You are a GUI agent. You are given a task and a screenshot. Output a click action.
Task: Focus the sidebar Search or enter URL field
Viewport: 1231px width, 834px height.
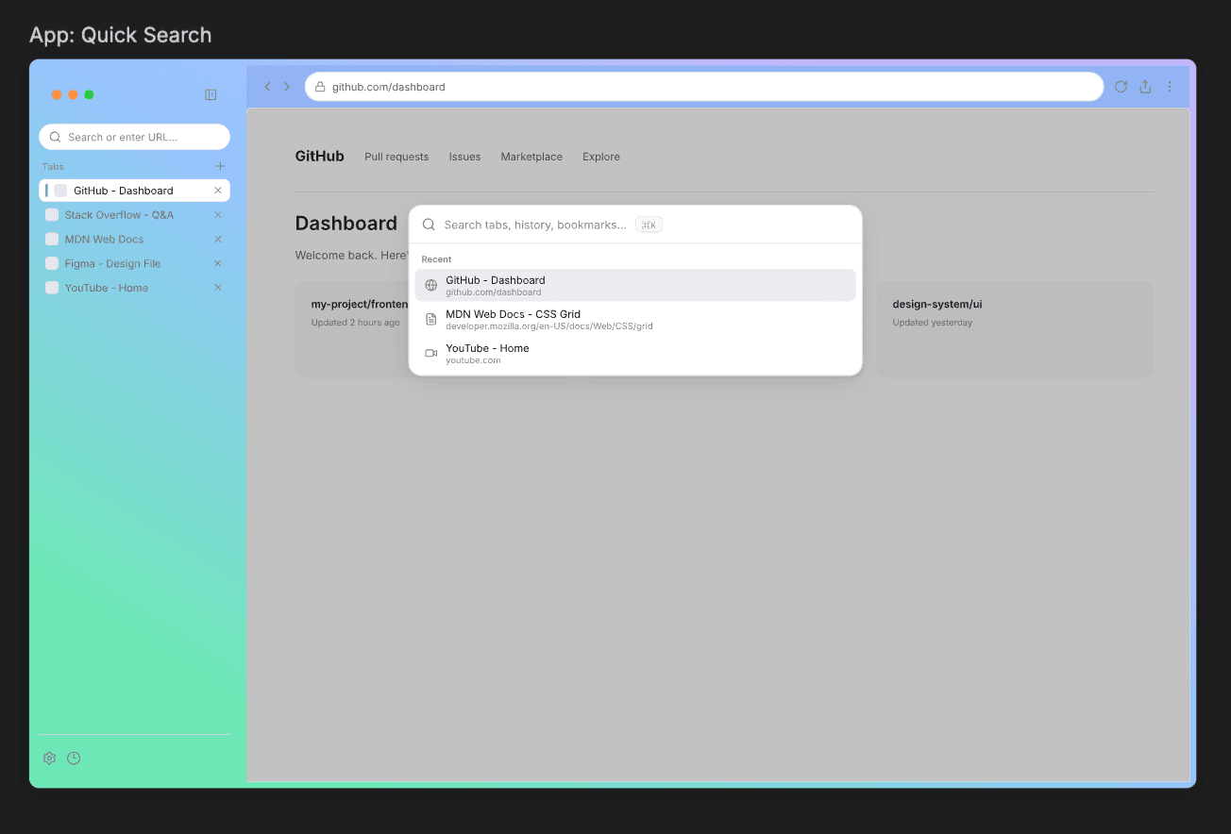(x=132, y=137)
